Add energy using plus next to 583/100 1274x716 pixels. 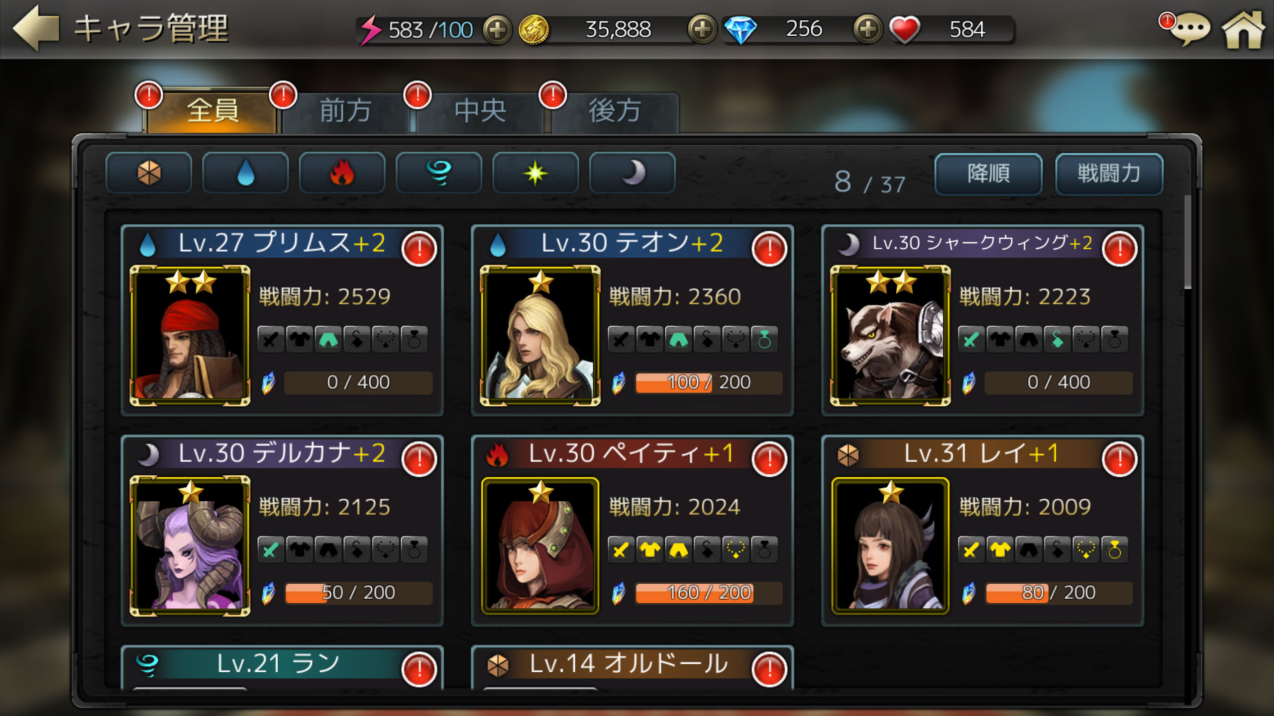tap(497, 29)
